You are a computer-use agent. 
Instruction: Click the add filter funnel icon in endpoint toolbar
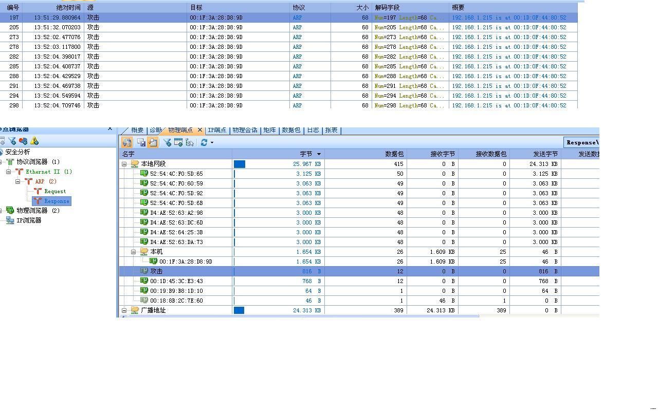[x=167, y=143]
